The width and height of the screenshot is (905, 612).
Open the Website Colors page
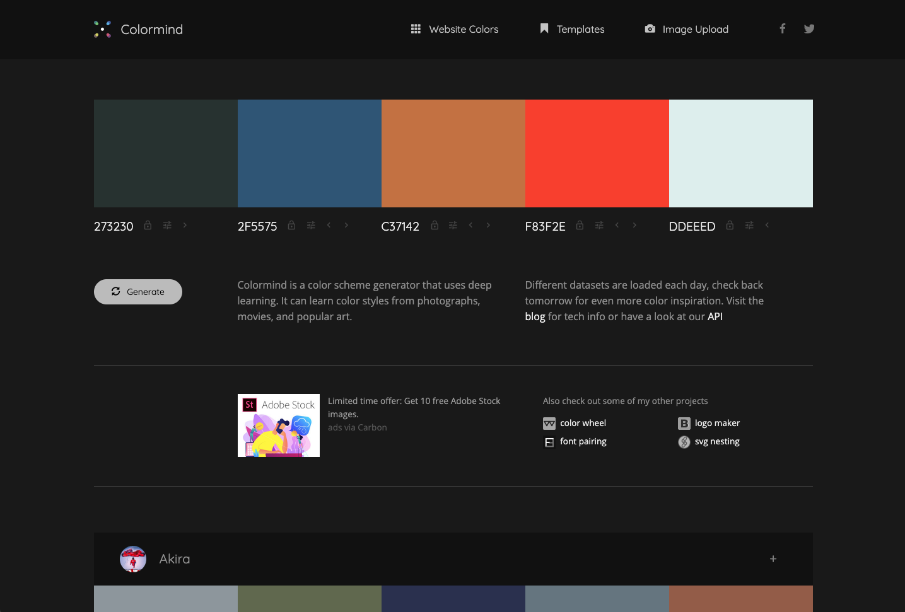[464, 29]
